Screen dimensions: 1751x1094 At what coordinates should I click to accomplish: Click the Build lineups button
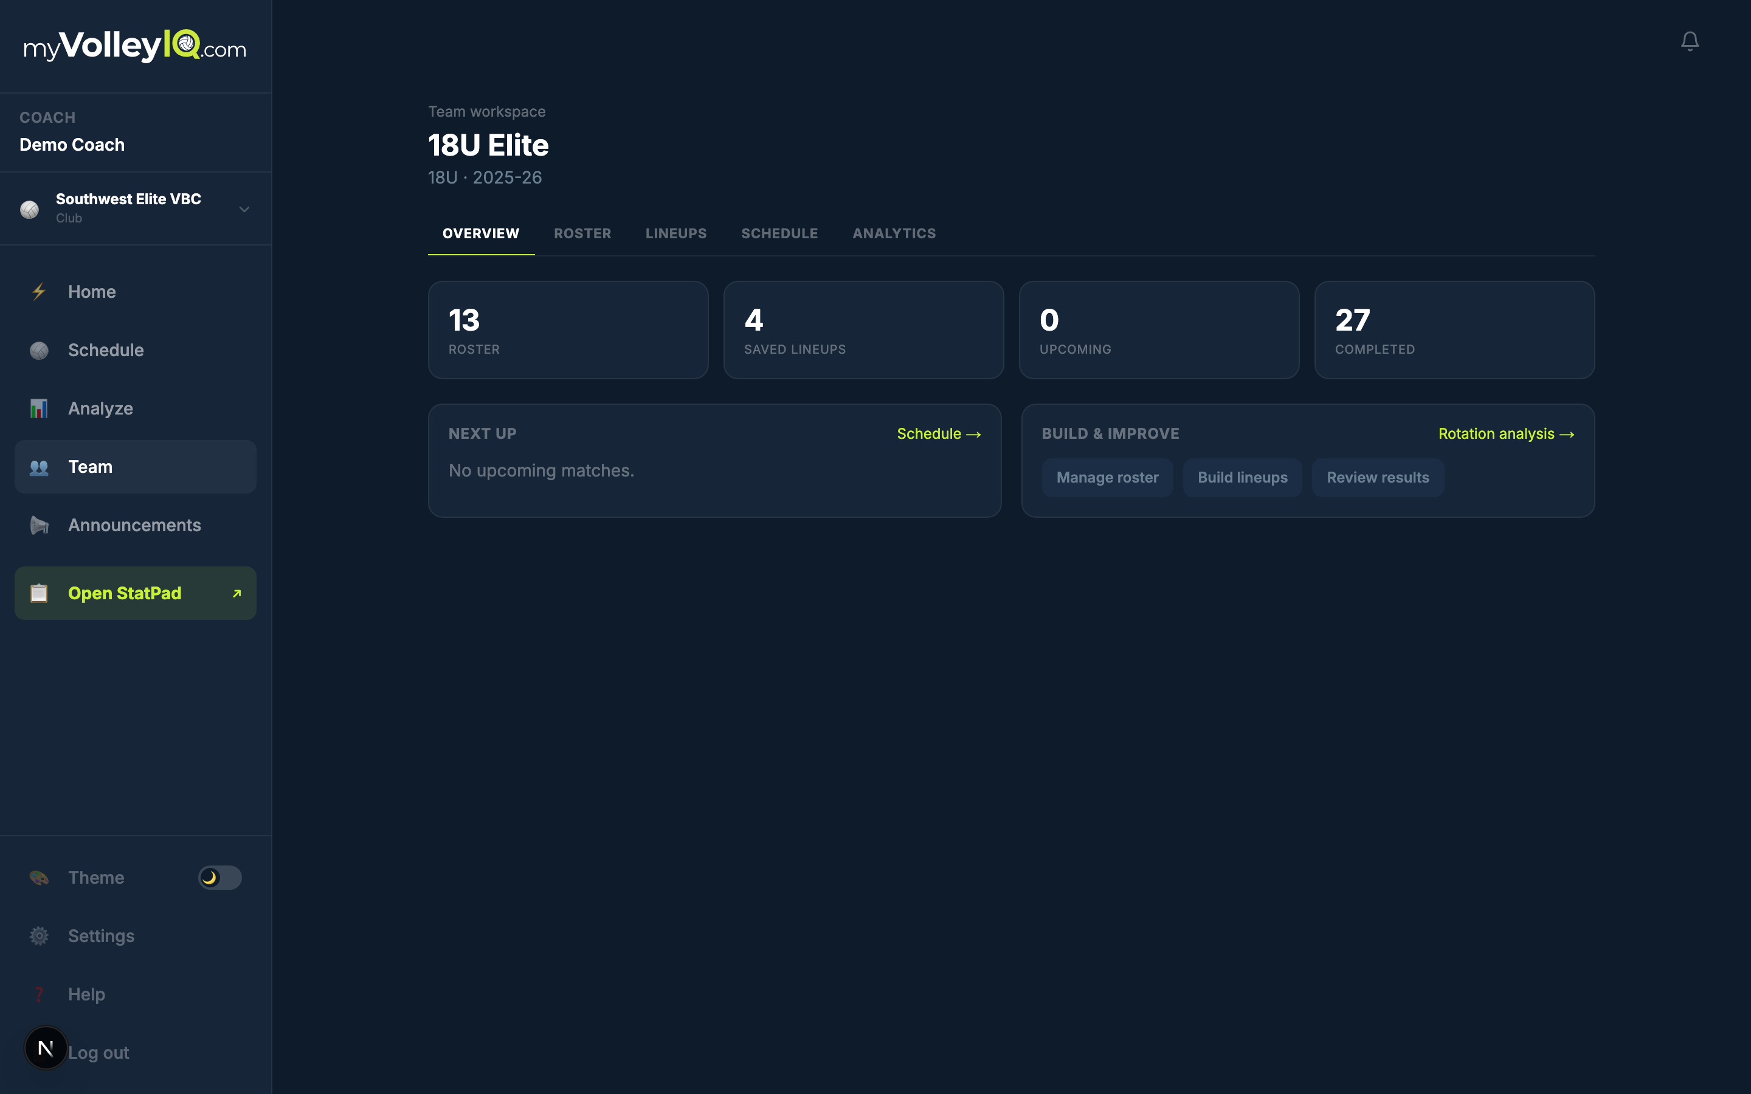click(1242, 478)
